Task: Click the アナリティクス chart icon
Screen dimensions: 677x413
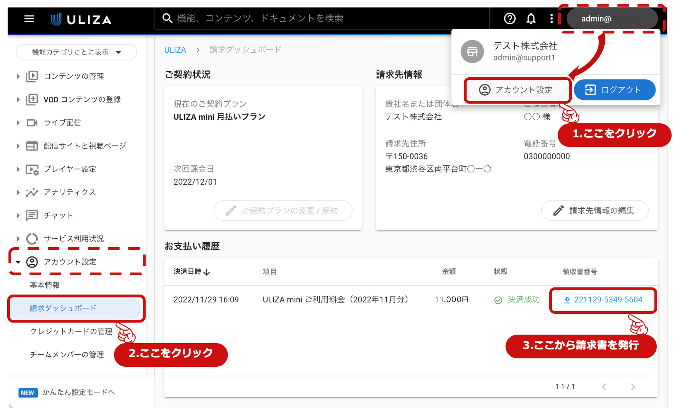Action: (x=32, y=192)
